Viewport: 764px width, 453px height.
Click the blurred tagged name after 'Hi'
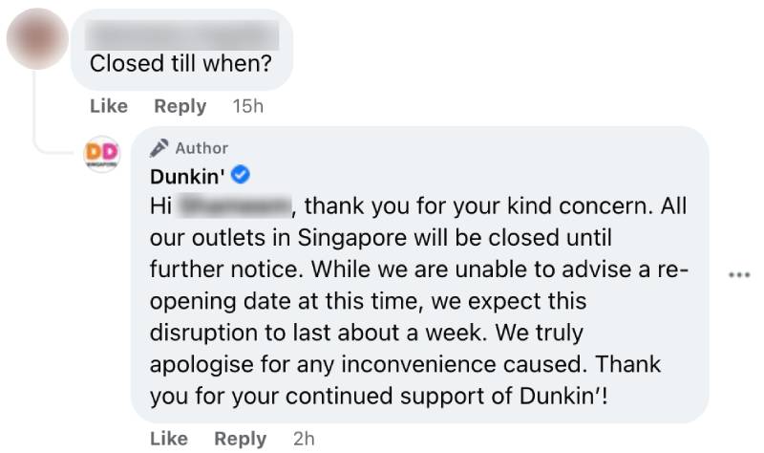tap(234, 206)
